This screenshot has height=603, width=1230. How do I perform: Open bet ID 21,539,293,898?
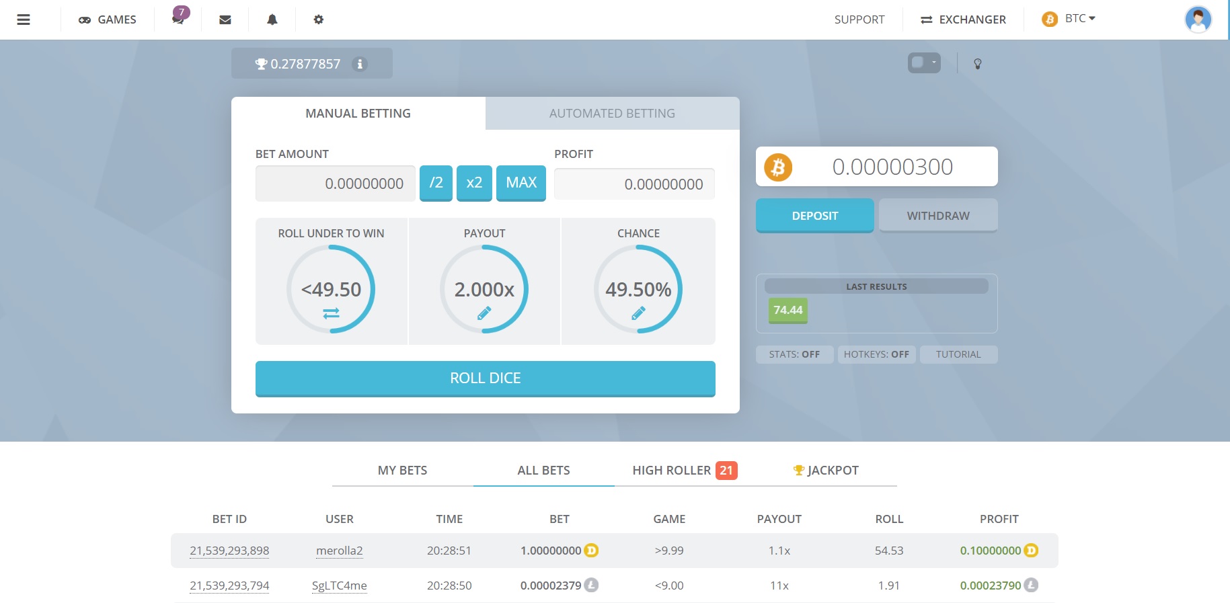coord(229,551)
